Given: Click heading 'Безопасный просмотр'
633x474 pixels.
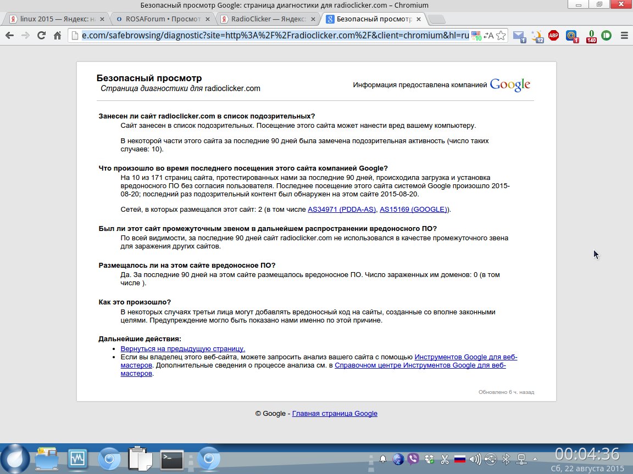Looking at the screenshot, I should [149, 78].
